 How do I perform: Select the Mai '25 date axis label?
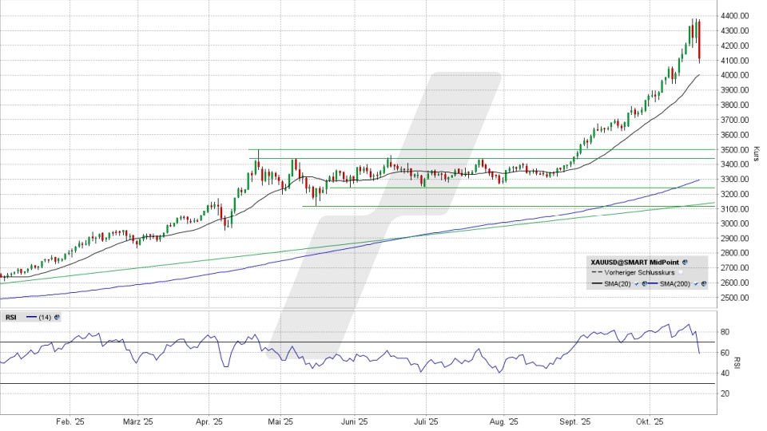[280, 421]
